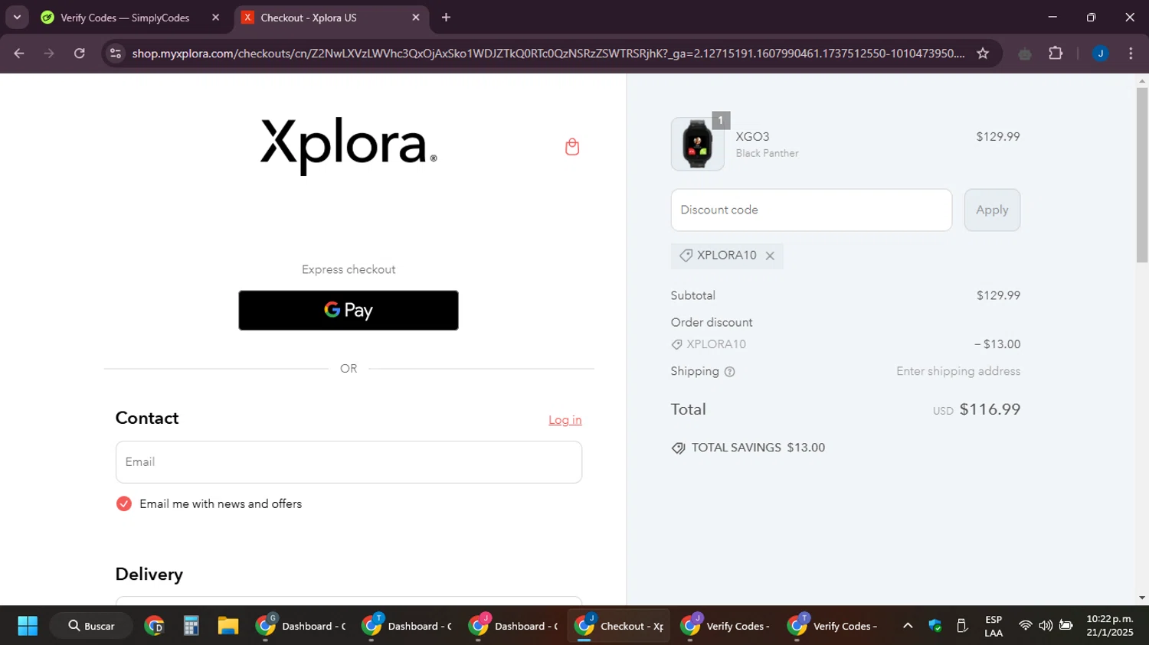Image resolution: width=1149 pixels, height=645 pixels.
Task: Open the volume speaker tray icon
Action: [1046, 626]
